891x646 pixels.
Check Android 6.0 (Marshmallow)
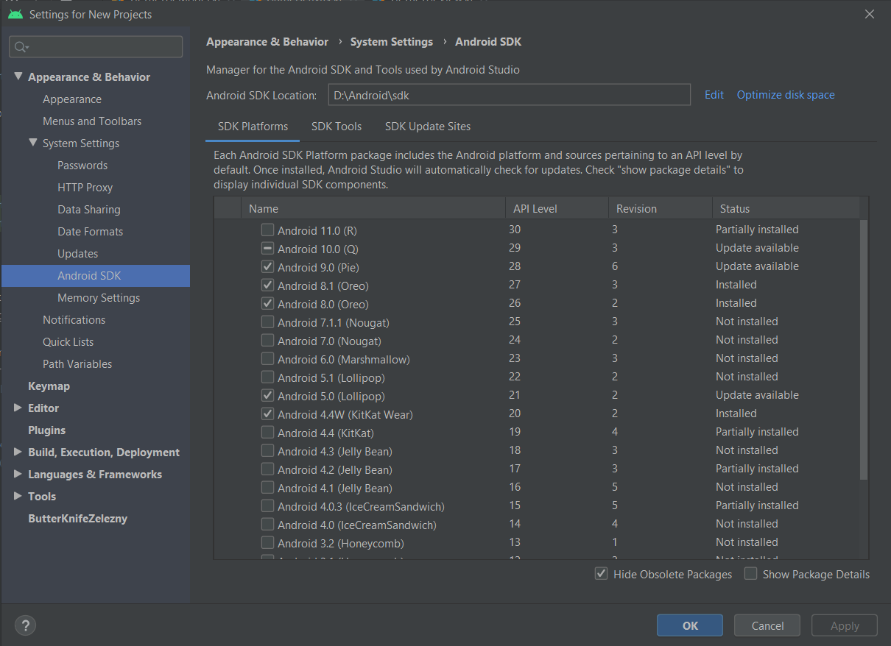[267, 359]
